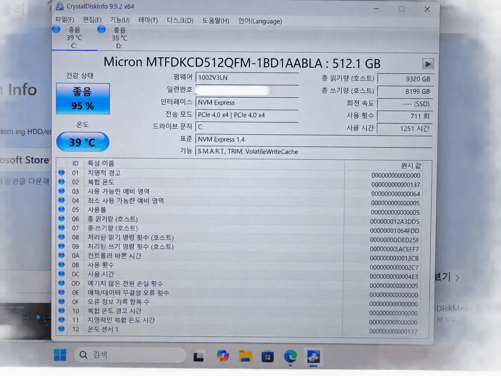Click status icon for 처리된 쓰기 명령 횟수

point(61,246)
